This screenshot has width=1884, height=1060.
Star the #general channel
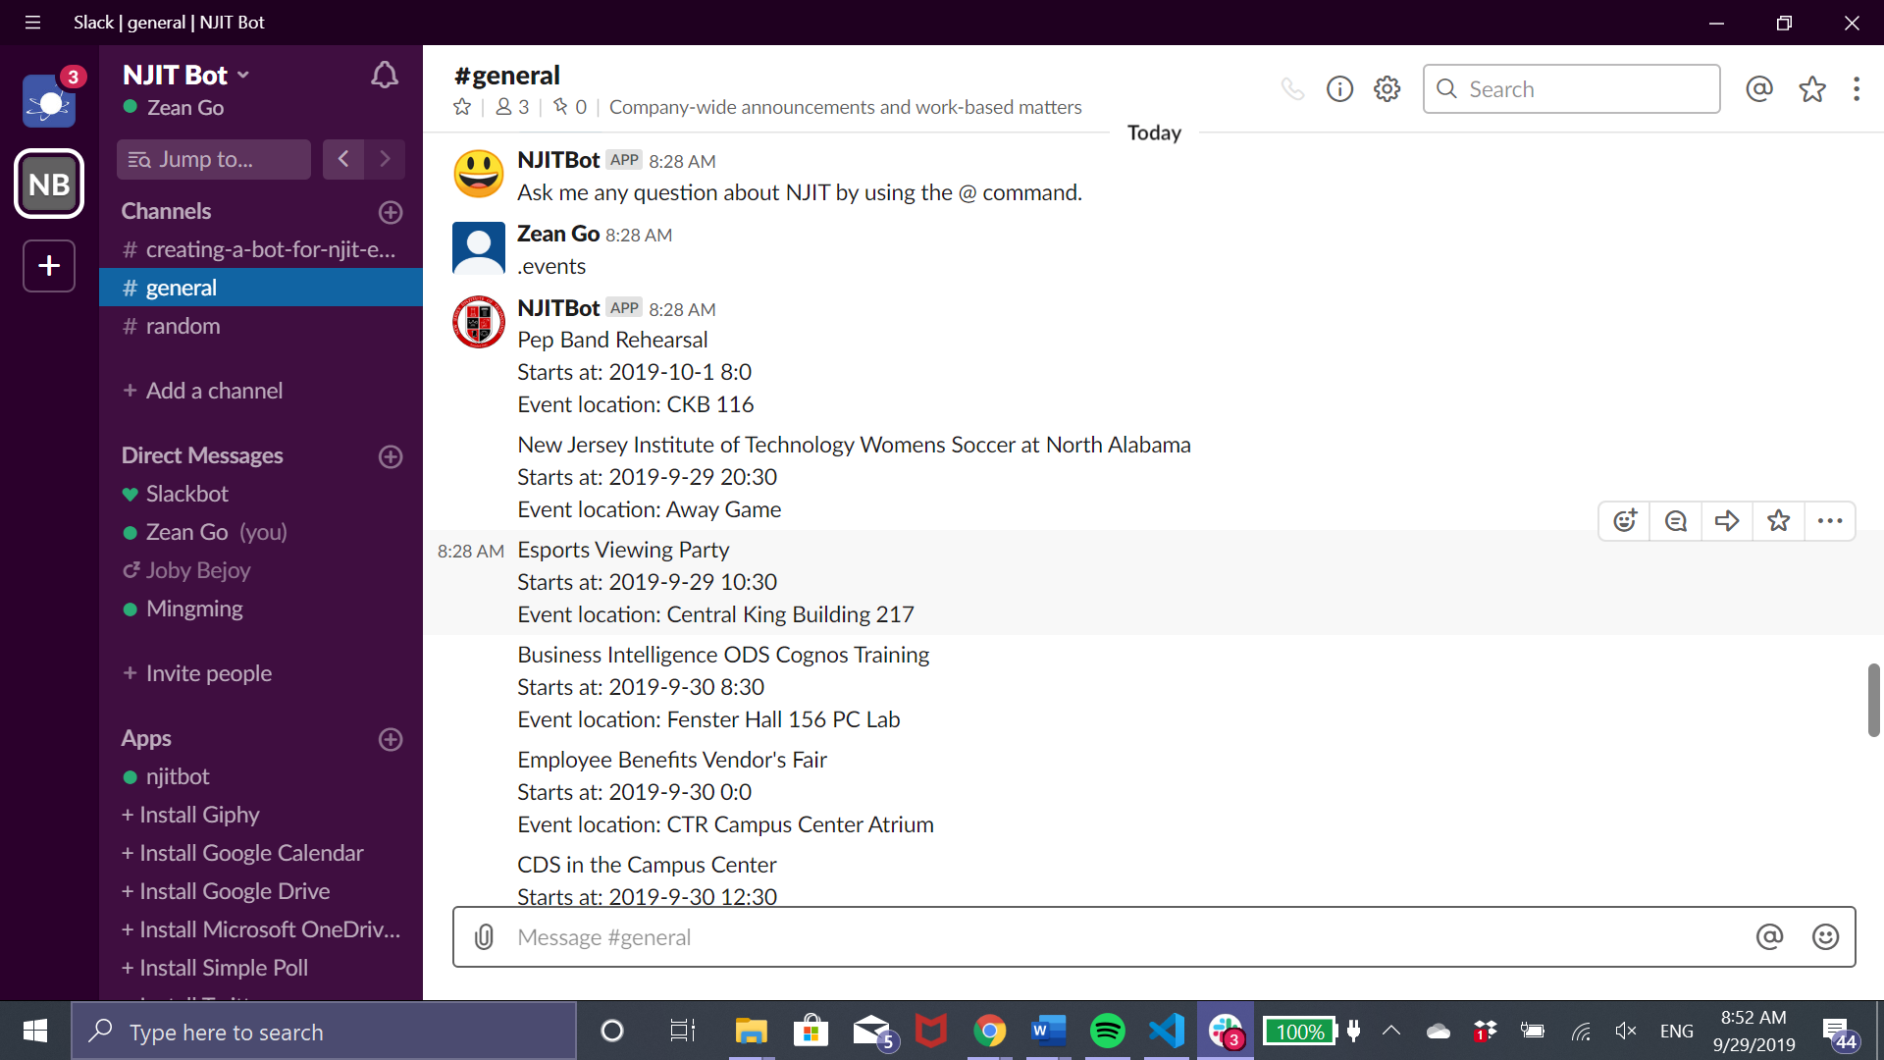[x=462, y=107]
